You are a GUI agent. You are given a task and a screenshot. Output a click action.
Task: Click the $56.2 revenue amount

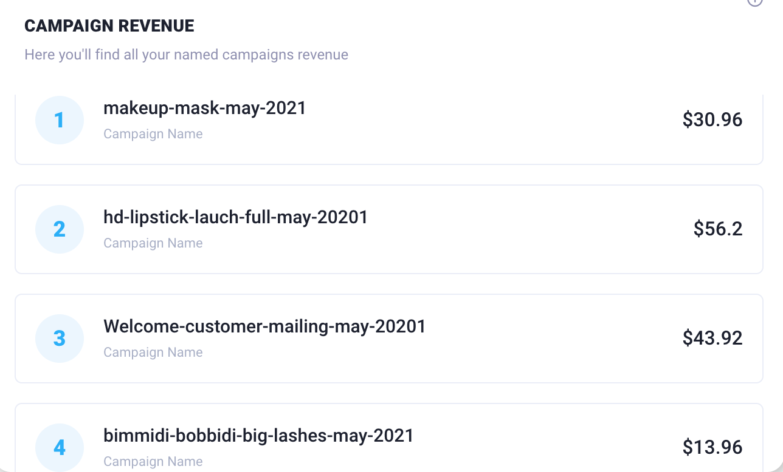coord(718,229)
